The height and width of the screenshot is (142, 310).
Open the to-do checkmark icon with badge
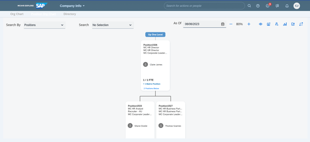click(x=268, y=5)
